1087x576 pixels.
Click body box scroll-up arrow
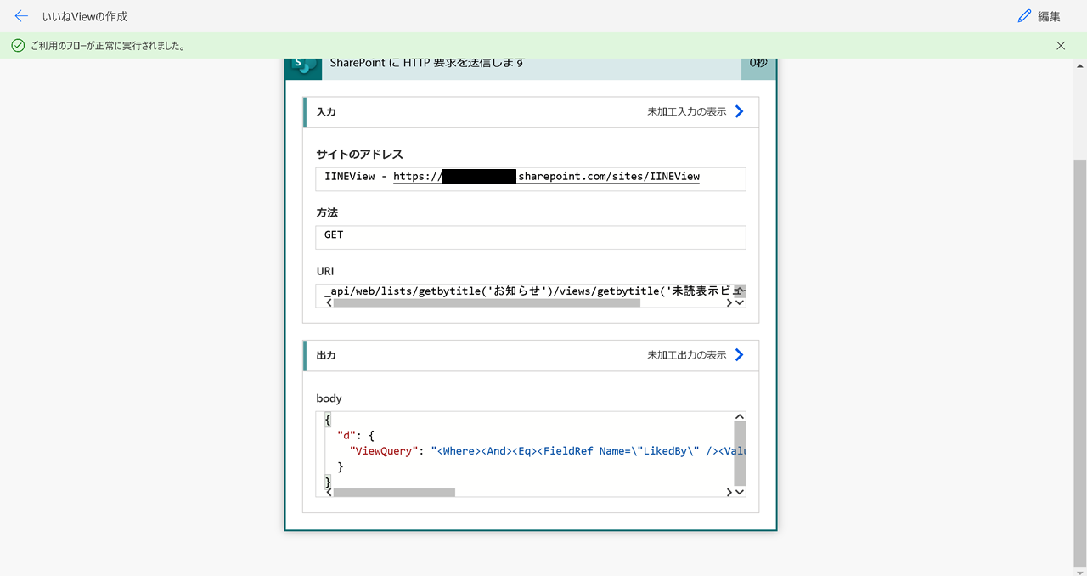click(740, 416)
